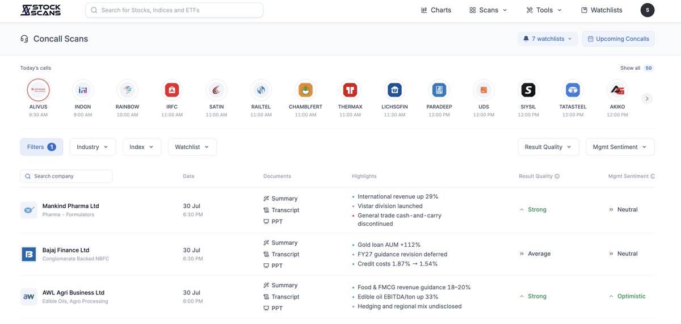Click the Mankind Pharma company logo
Viewport: 681px width, 324px height.
pos(29,210)
